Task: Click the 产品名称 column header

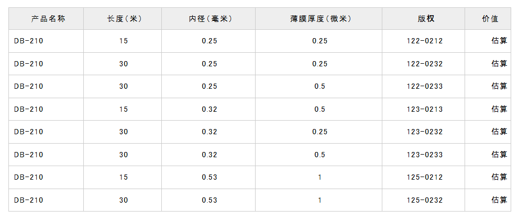Action: click(48, 19)
